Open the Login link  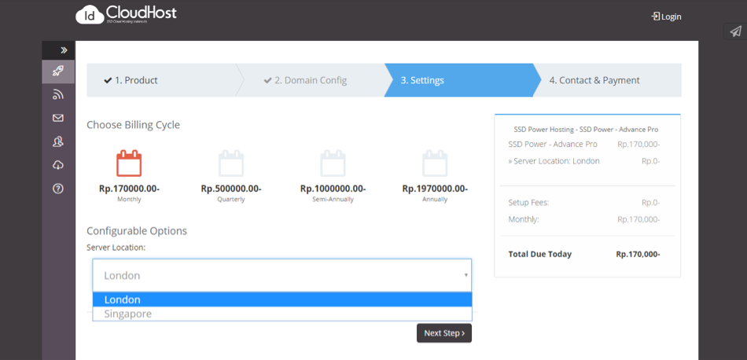(667, 17)
